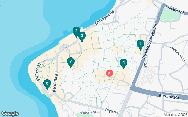This screenshot has height=117, width=188.
Task: Click the Benjamin Mkapa Rd label
Action: coord(150,41)
